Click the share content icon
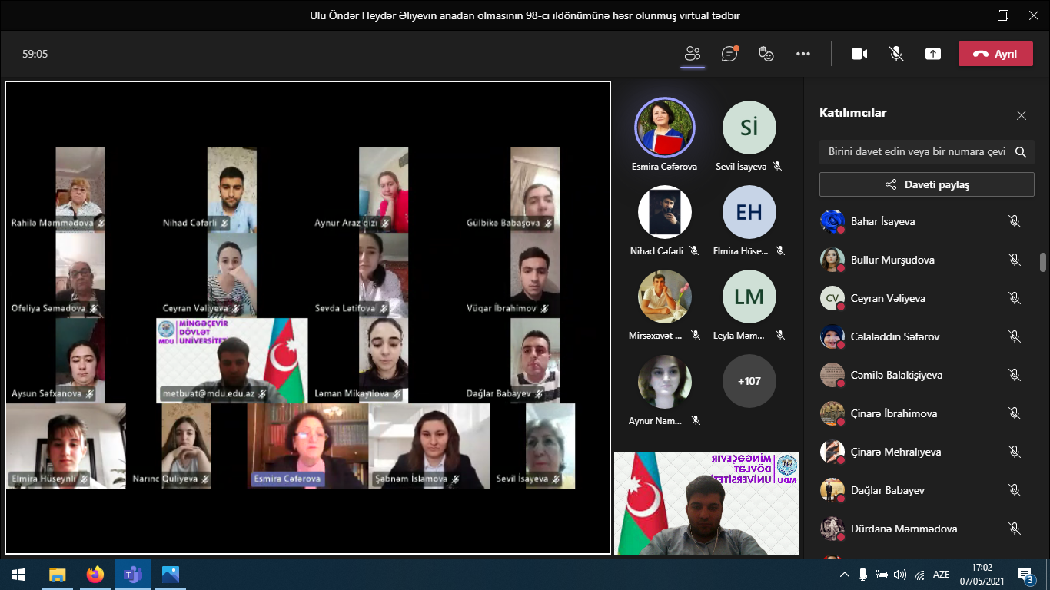 pyautogui.click(x=933, y=54)
